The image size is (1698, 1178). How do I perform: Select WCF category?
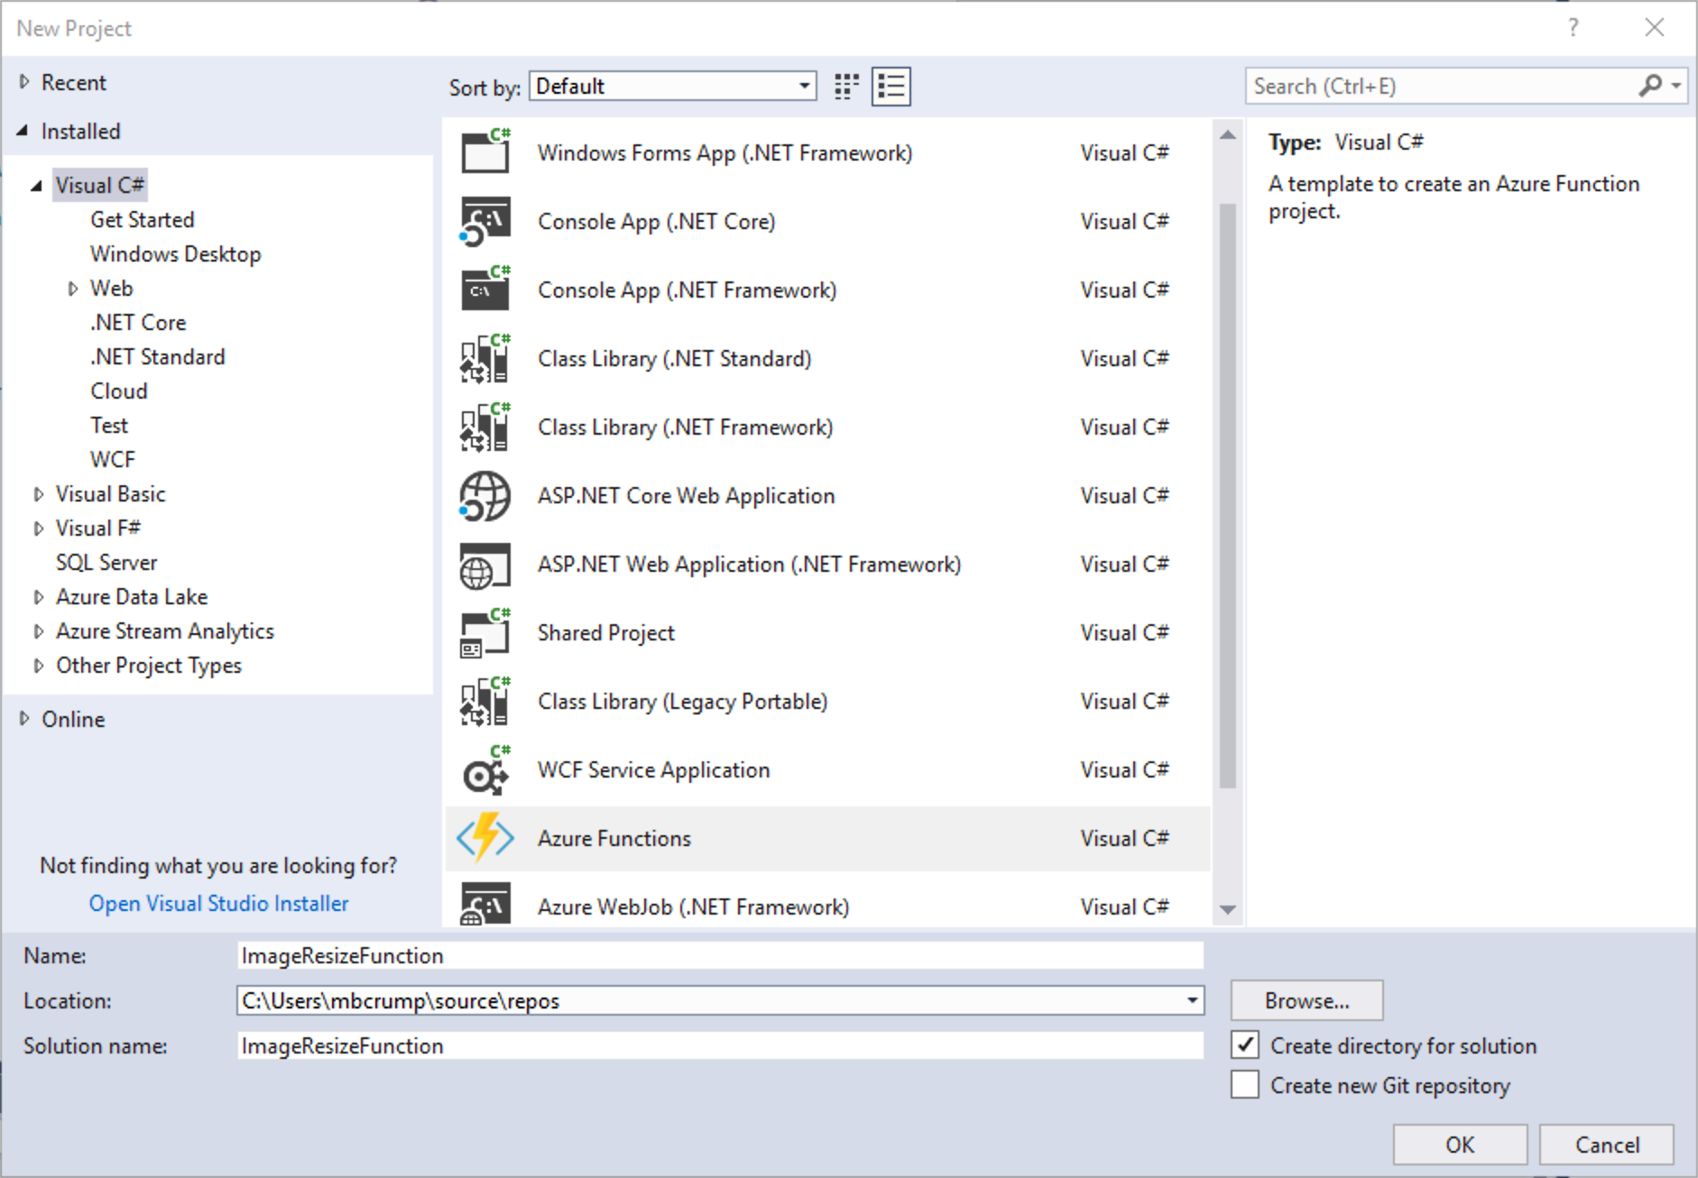coord(113,459)
